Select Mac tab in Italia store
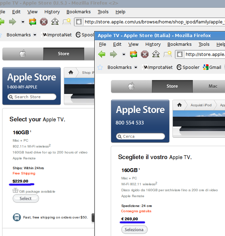This screenshot has width=225, height=236. (209, 86)
